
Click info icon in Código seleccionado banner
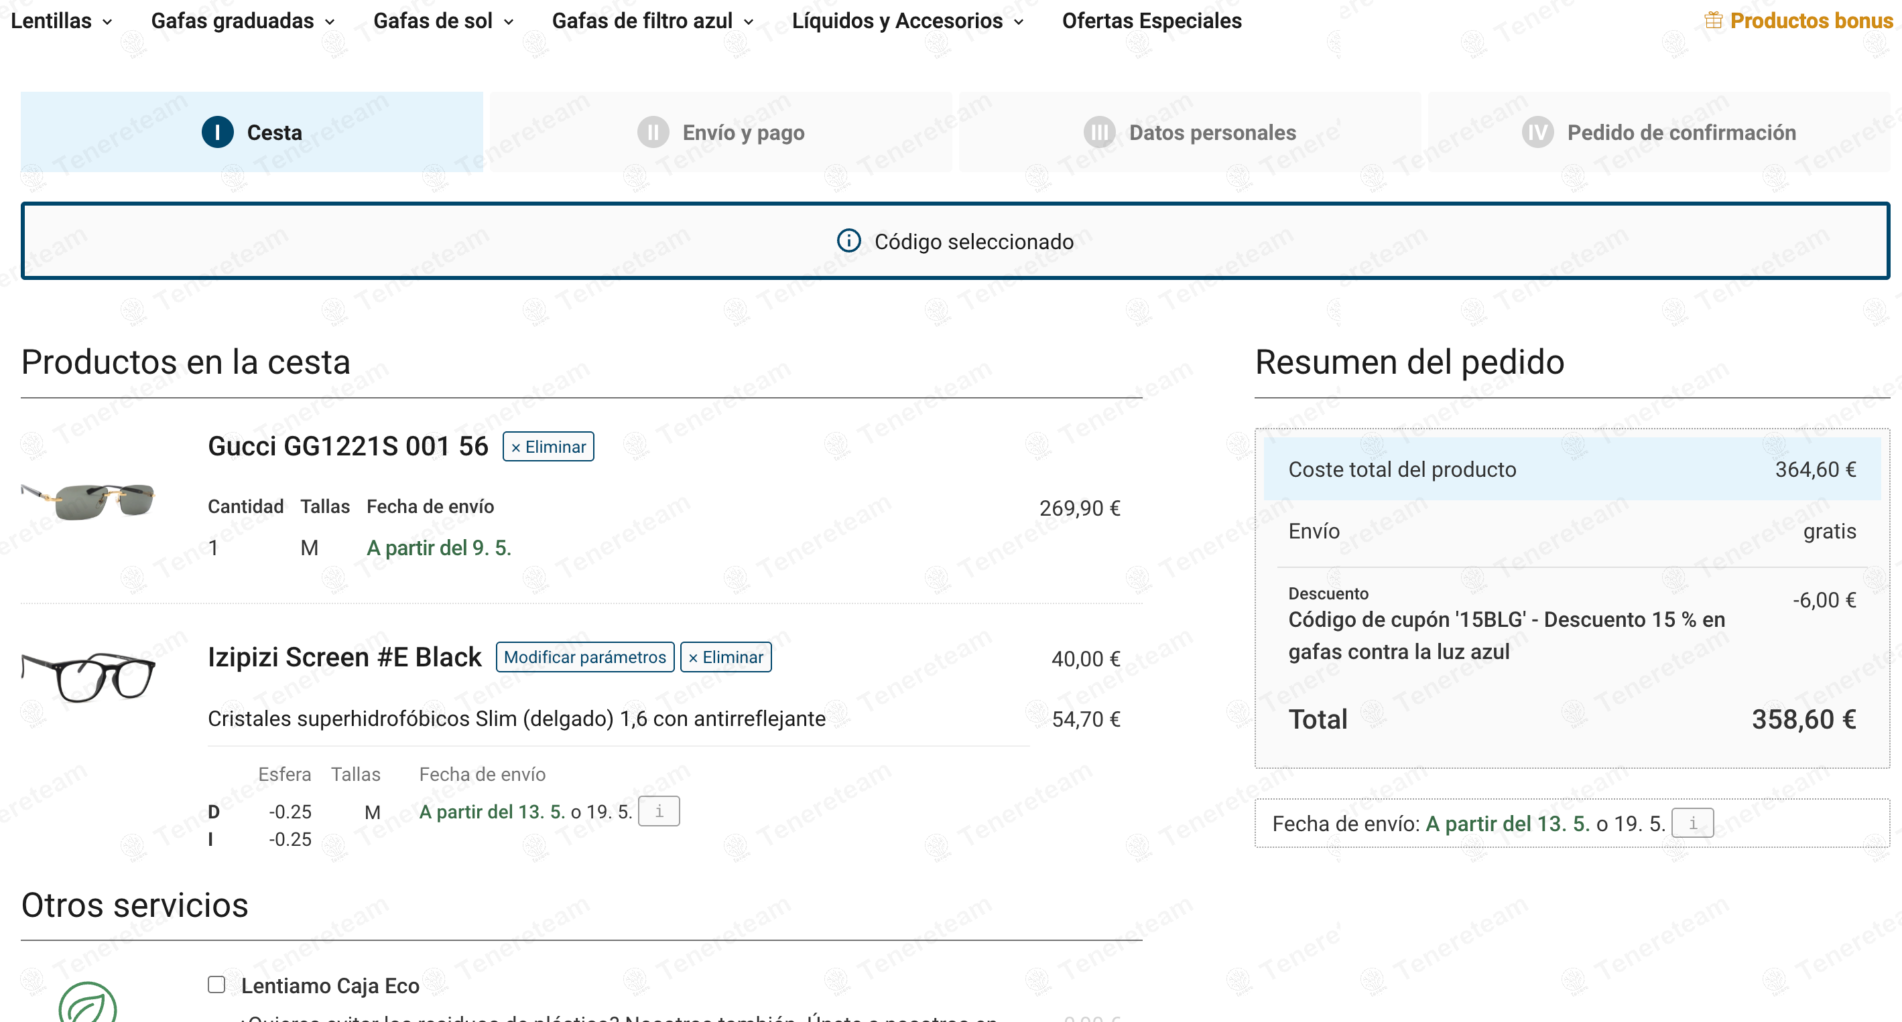pos(848,240)
